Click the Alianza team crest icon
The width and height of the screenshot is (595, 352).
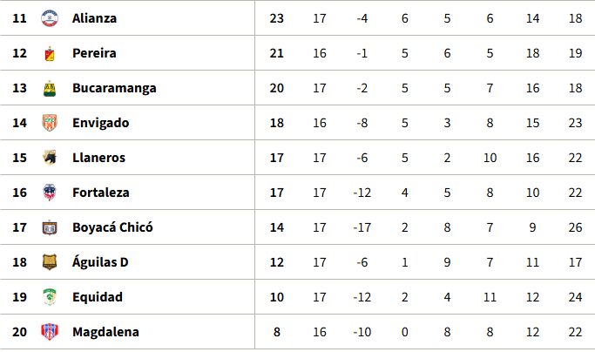pyautogui.click(x=50, y=18)
